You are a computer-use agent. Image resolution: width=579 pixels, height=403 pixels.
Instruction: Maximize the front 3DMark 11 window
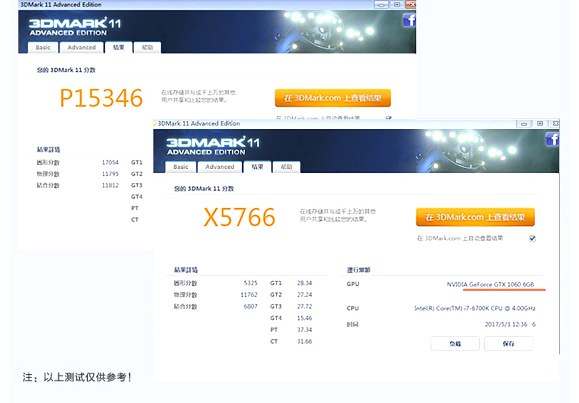tap(540, 123)
